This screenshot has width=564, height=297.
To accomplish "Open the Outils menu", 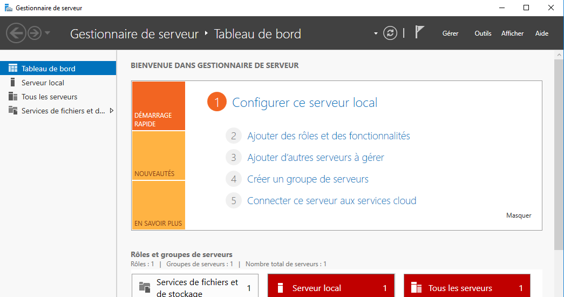I will [483, 33].
